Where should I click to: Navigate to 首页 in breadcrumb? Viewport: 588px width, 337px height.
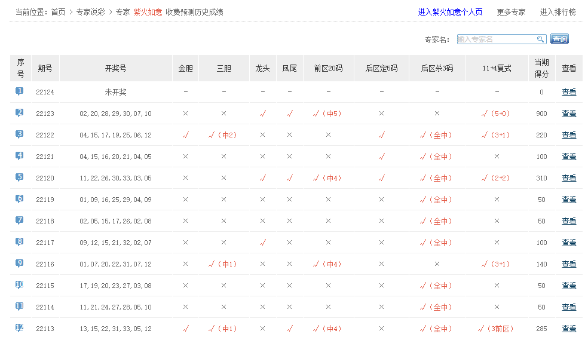[x=58, y=12]
